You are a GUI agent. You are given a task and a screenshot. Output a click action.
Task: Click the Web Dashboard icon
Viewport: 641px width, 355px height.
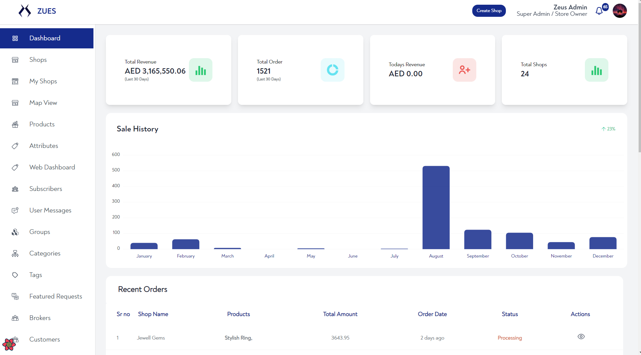15,167
